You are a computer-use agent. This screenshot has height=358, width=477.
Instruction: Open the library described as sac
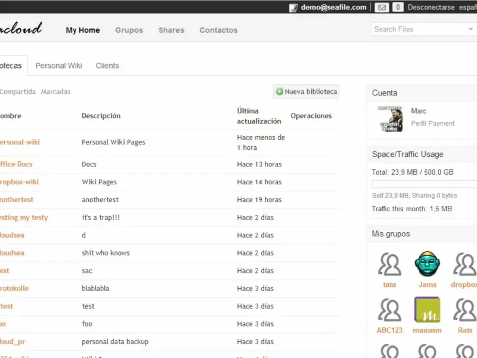[x=5, y=271]
